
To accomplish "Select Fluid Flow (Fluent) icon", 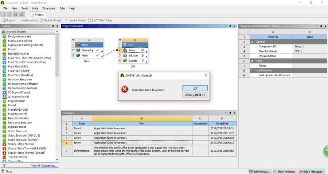I will click(x=4, y=71).
